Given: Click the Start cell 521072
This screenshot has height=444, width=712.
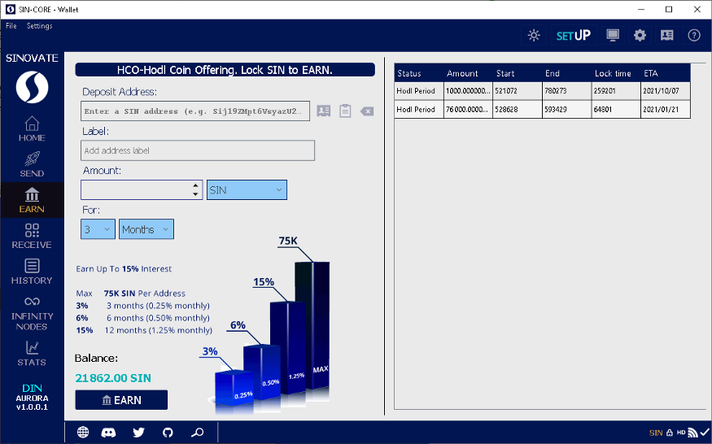Looking at the screenshot, I should click(x=518, y=91).
